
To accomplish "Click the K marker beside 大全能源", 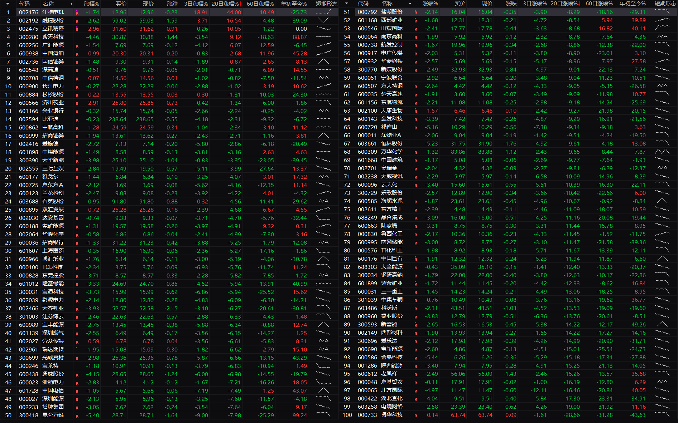I will (416, 268).
